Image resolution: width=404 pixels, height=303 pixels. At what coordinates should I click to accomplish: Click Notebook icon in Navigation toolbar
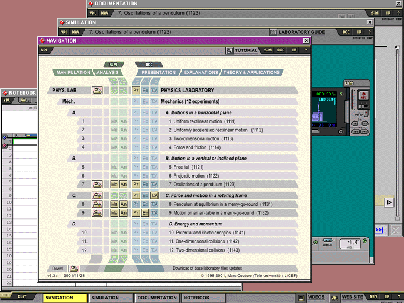pyautogui.click(x=294, y=50)
